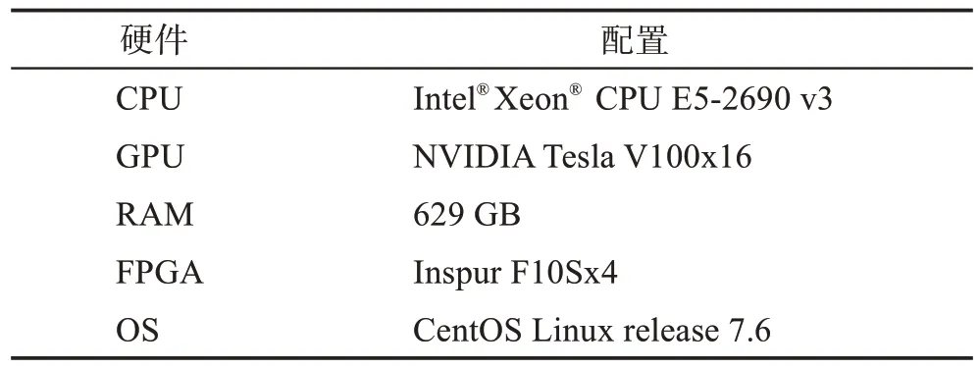
Task: Select the CPU row label
Action: 148,99
